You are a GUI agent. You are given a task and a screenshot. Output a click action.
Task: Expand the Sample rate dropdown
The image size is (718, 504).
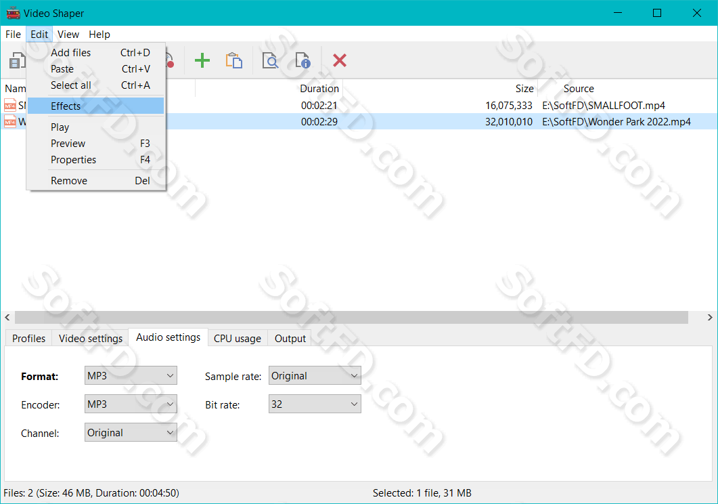click(315, 376)
